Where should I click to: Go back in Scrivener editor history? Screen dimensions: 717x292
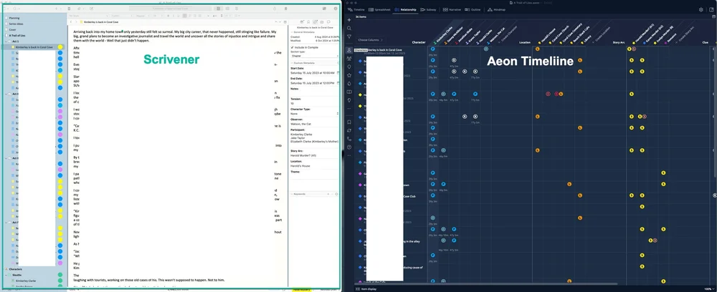[x=71, y=22]
